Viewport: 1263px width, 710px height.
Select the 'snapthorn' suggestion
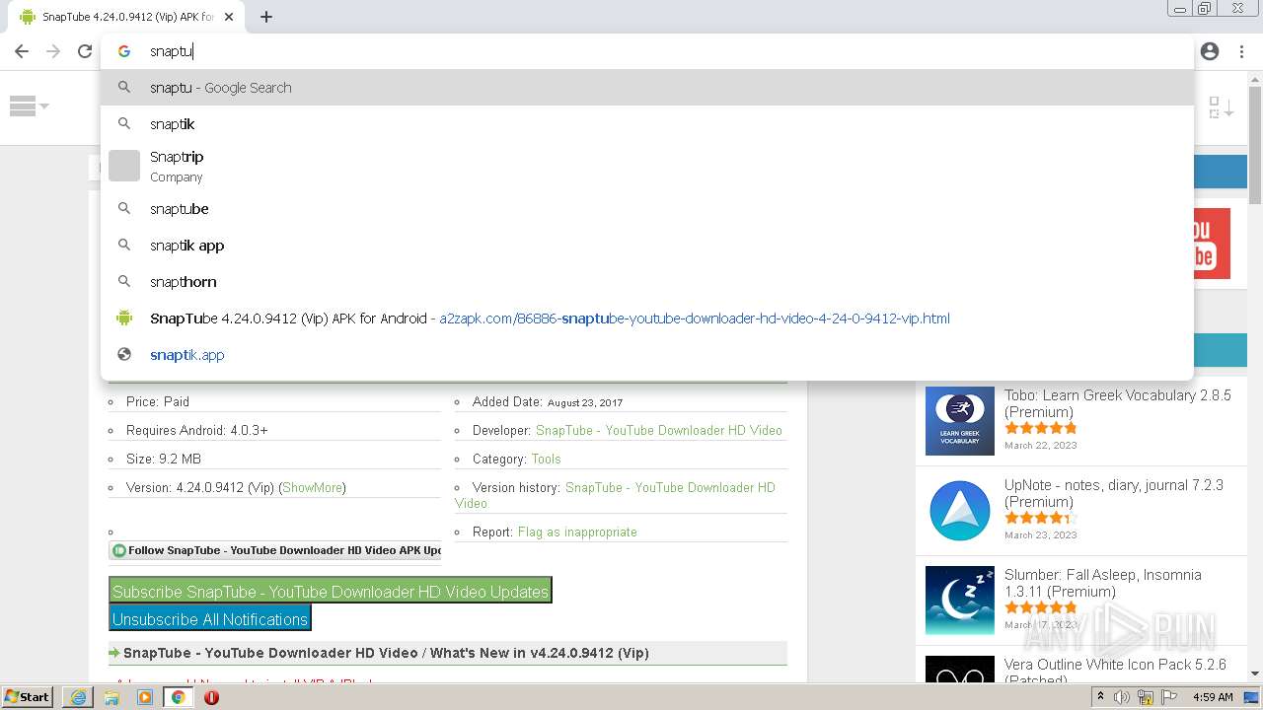(x=647, y=282)
